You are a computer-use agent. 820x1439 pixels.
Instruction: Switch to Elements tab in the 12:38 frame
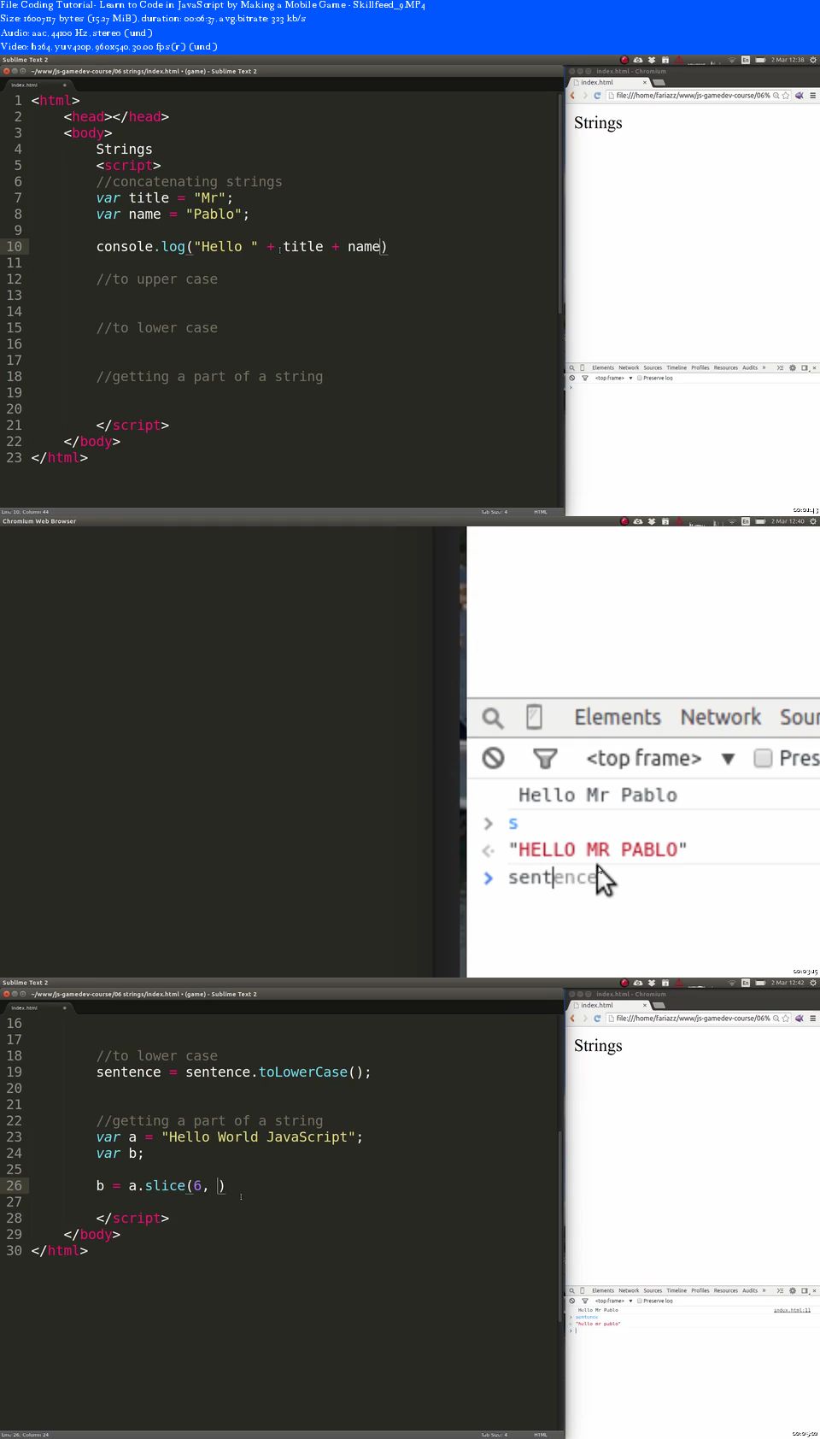point(603,368)
